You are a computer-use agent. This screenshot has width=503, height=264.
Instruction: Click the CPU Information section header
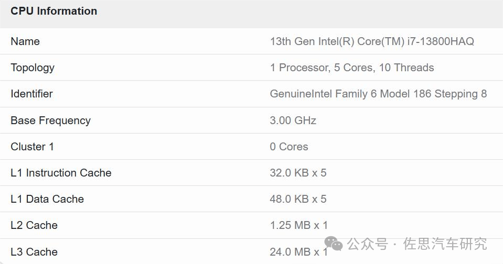coord(53,11)
